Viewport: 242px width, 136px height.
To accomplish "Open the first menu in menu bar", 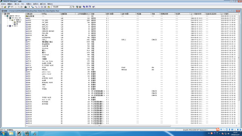I will (3, 4).
